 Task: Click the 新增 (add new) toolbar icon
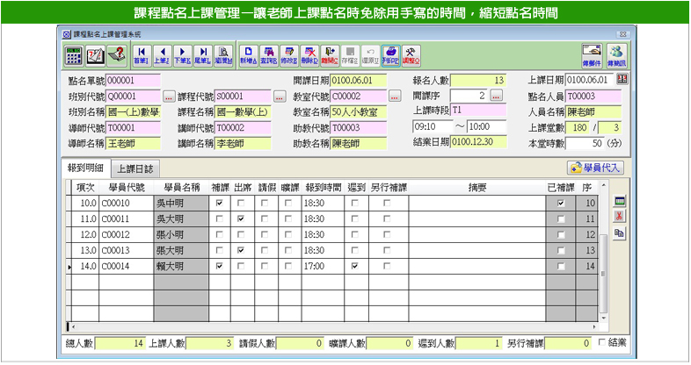click(249, 54)
